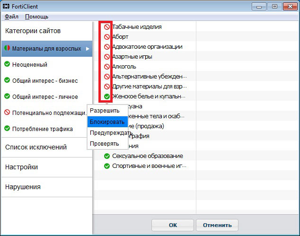This screenshot has width=300, height=236.
Task: Click green check beside Общий интерес - личное
Action: (x=7, y=96)
